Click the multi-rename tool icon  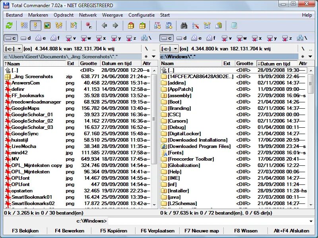point(195,25)
